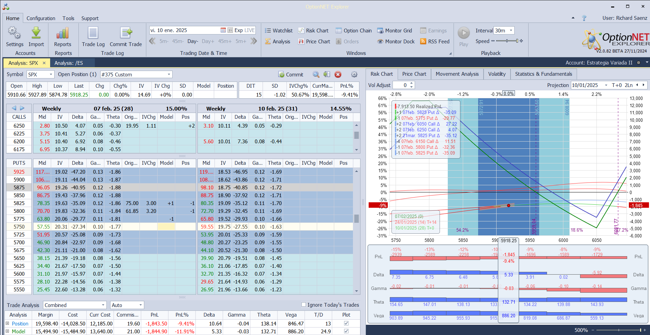
Task: Enable Ignore Today's Trades checkbox
Action: [x=304, y=305]
